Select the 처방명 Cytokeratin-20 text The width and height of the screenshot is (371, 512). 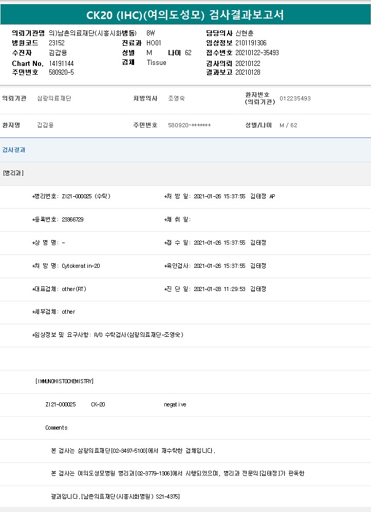(x=81, y=266)
